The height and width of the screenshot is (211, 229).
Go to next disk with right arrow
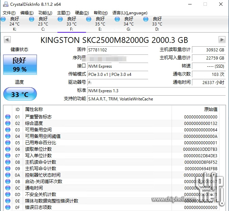222,39
